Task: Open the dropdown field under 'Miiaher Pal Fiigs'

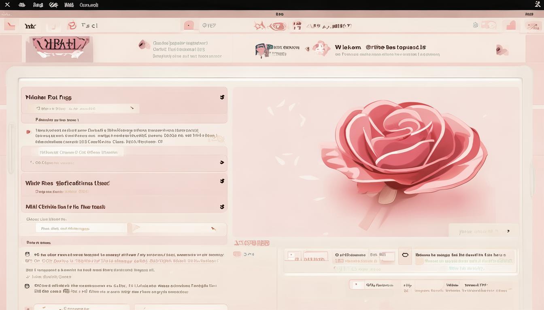Action: coord(84,109)
